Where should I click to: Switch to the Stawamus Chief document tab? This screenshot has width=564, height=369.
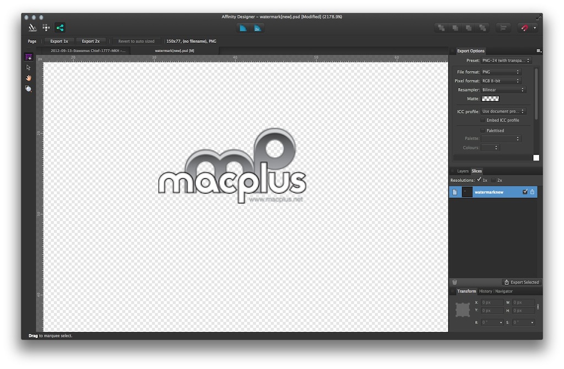[x=88, y=51]
